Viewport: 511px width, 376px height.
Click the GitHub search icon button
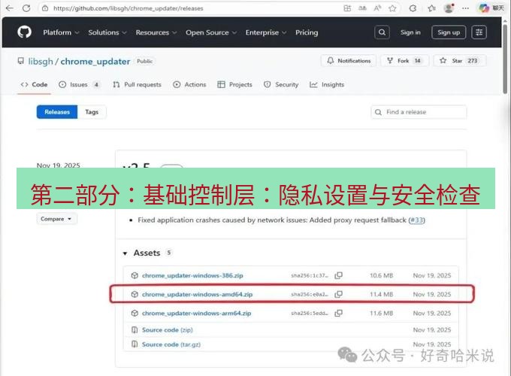click(x=382, y=32)
